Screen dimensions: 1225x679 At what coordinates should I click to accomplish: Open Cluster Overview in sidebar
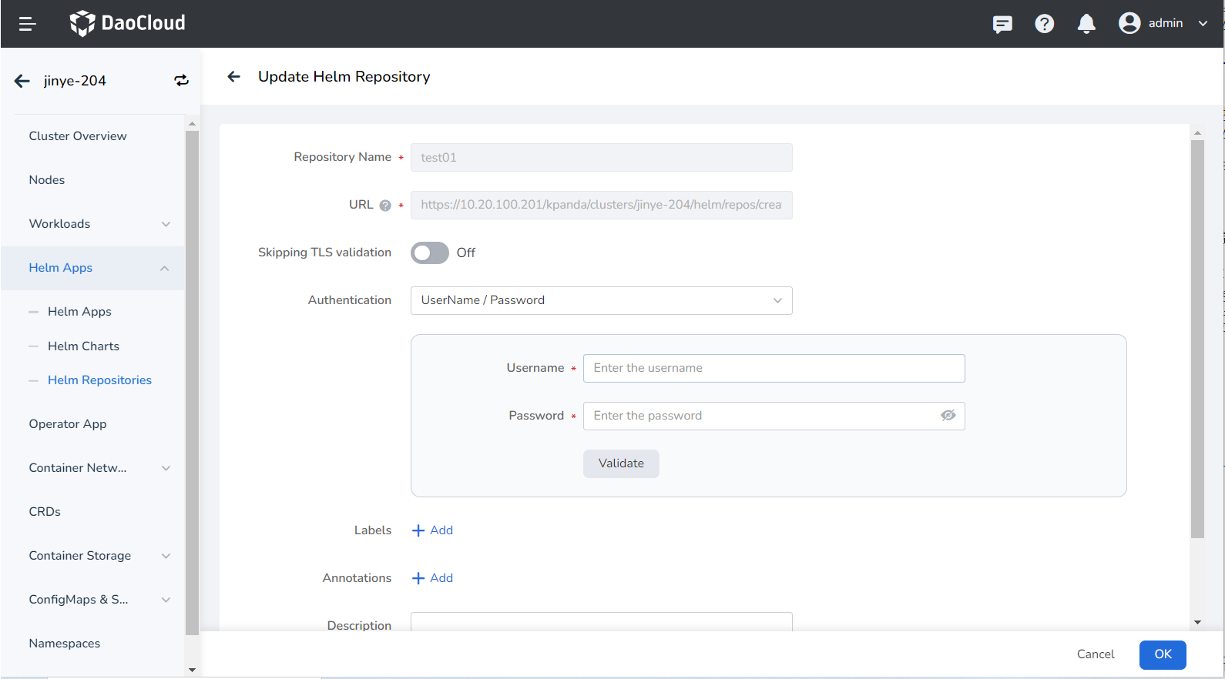click(x=78, y=136)
